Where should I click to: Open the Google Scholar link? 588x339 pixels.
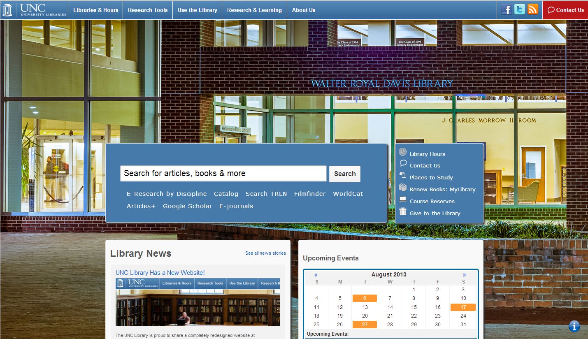point(188,206)
